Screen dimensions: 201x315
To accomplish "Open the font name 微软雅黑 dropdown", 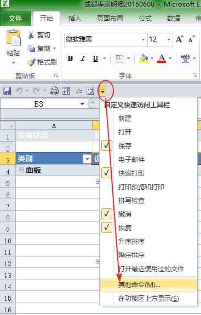I will [143, 39].
